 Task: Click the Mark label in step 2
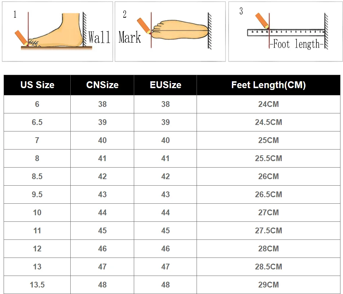coord(129,37)
